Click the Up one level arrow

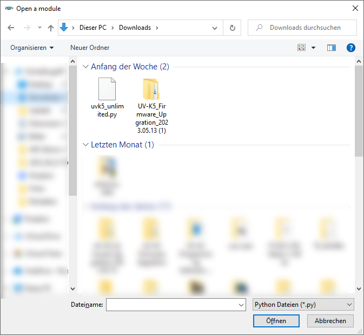coord(51,28)
